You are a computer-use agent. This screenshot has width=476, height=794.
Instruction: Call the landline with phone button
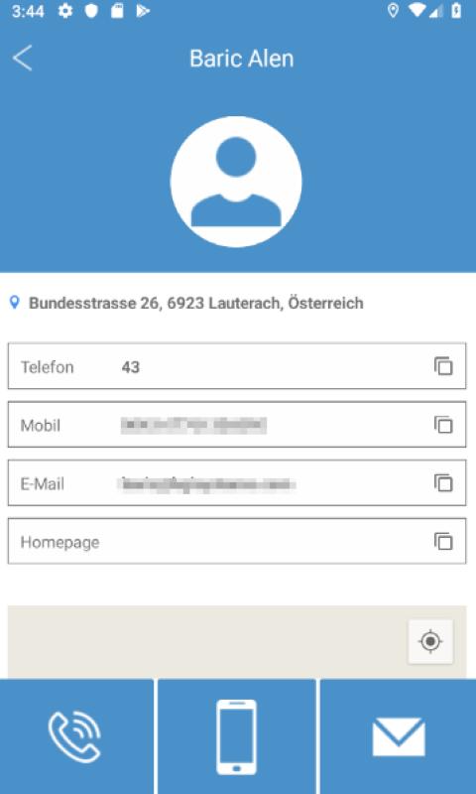[76, 736]
